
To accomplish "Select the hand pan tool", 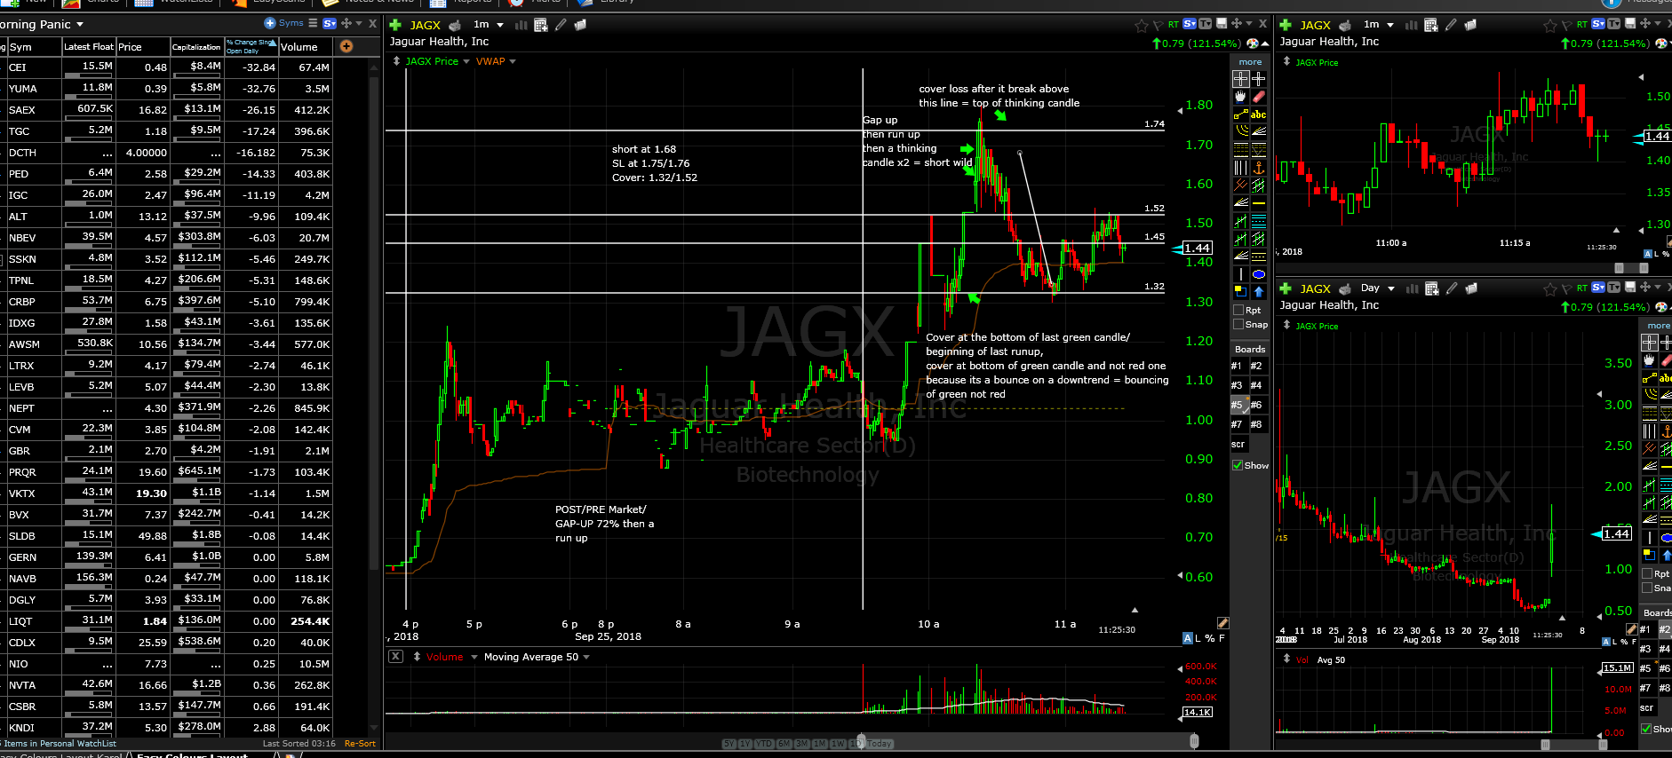I will [x=1241, y=97].
